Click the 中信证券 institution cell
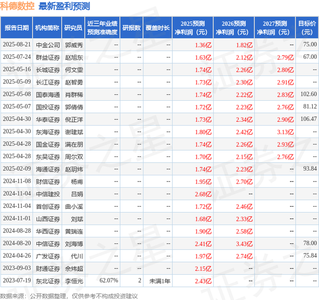The image size is (319, 300). (48, 243)
